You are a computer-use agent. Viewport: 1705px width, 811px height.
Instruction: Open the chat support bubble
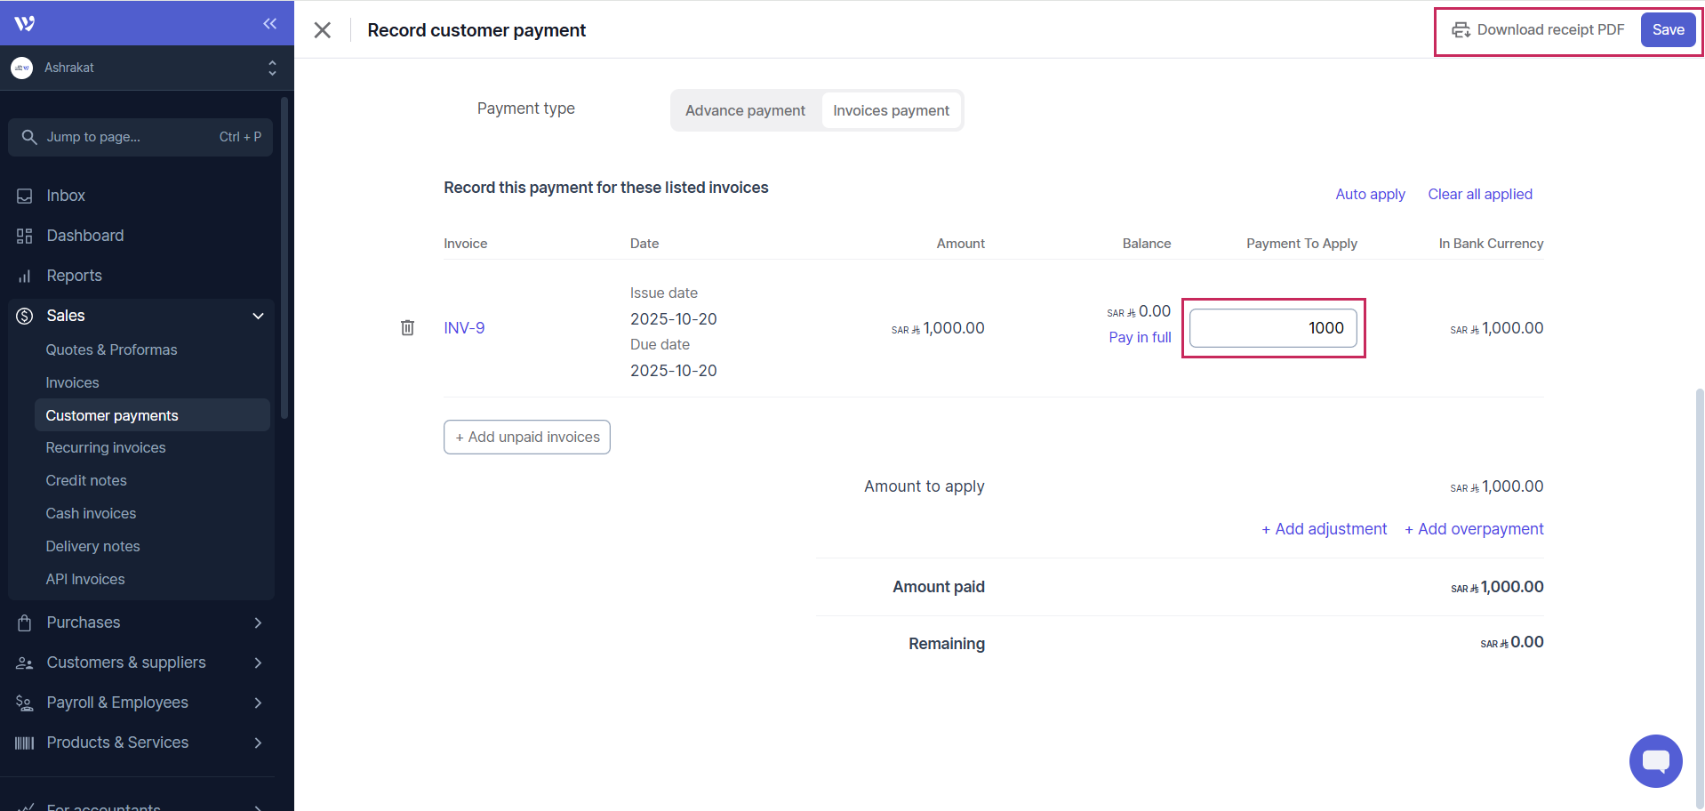tap(1654, 761)
